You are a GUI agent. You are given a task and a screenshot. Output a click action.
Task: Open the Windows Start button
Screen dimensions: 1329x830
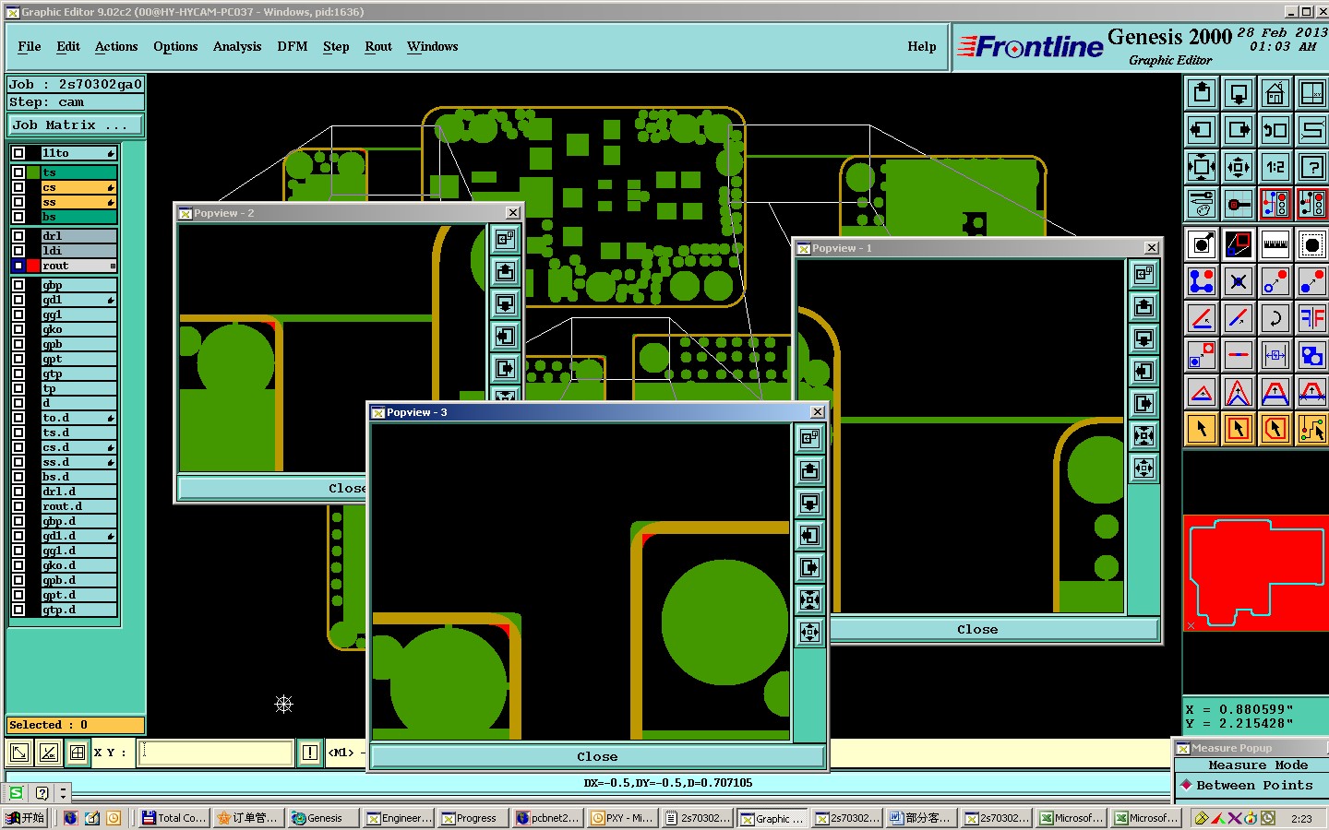[x=26, y=818]
